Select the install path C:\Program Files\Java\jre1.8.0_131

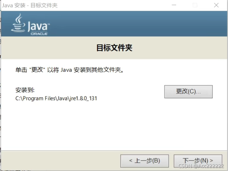click(x=56, y=98)
